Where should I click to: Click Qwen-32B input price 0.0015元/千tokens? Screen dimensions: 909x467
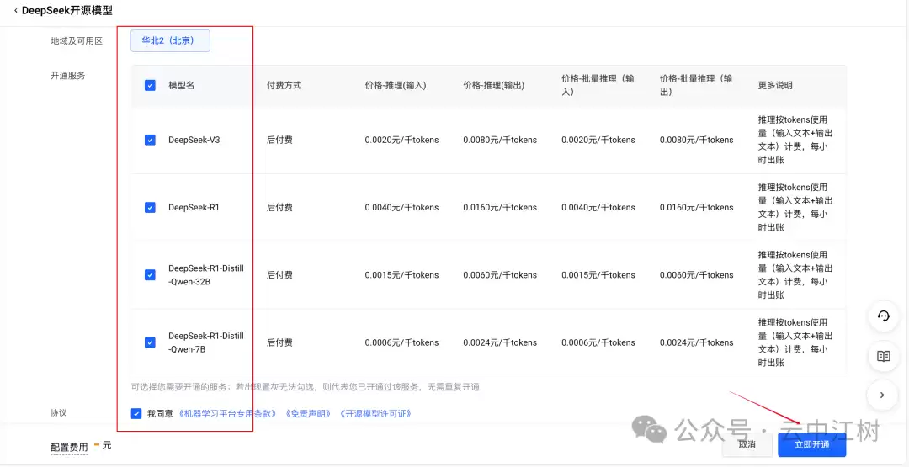pyautogui.click(x=401, y=274)
